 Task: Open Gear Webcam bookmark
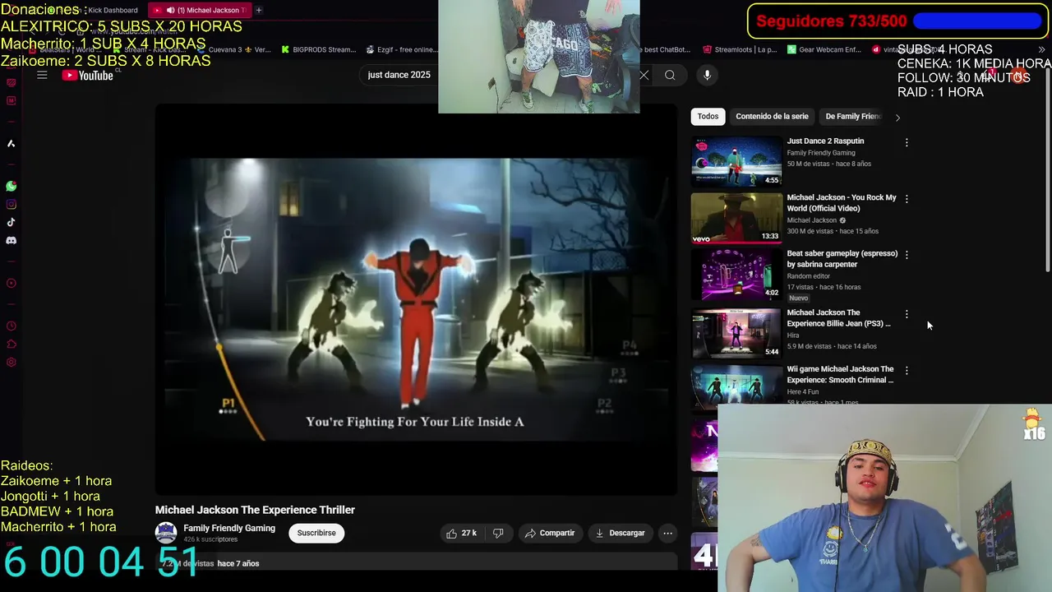[x=824, y=50]
